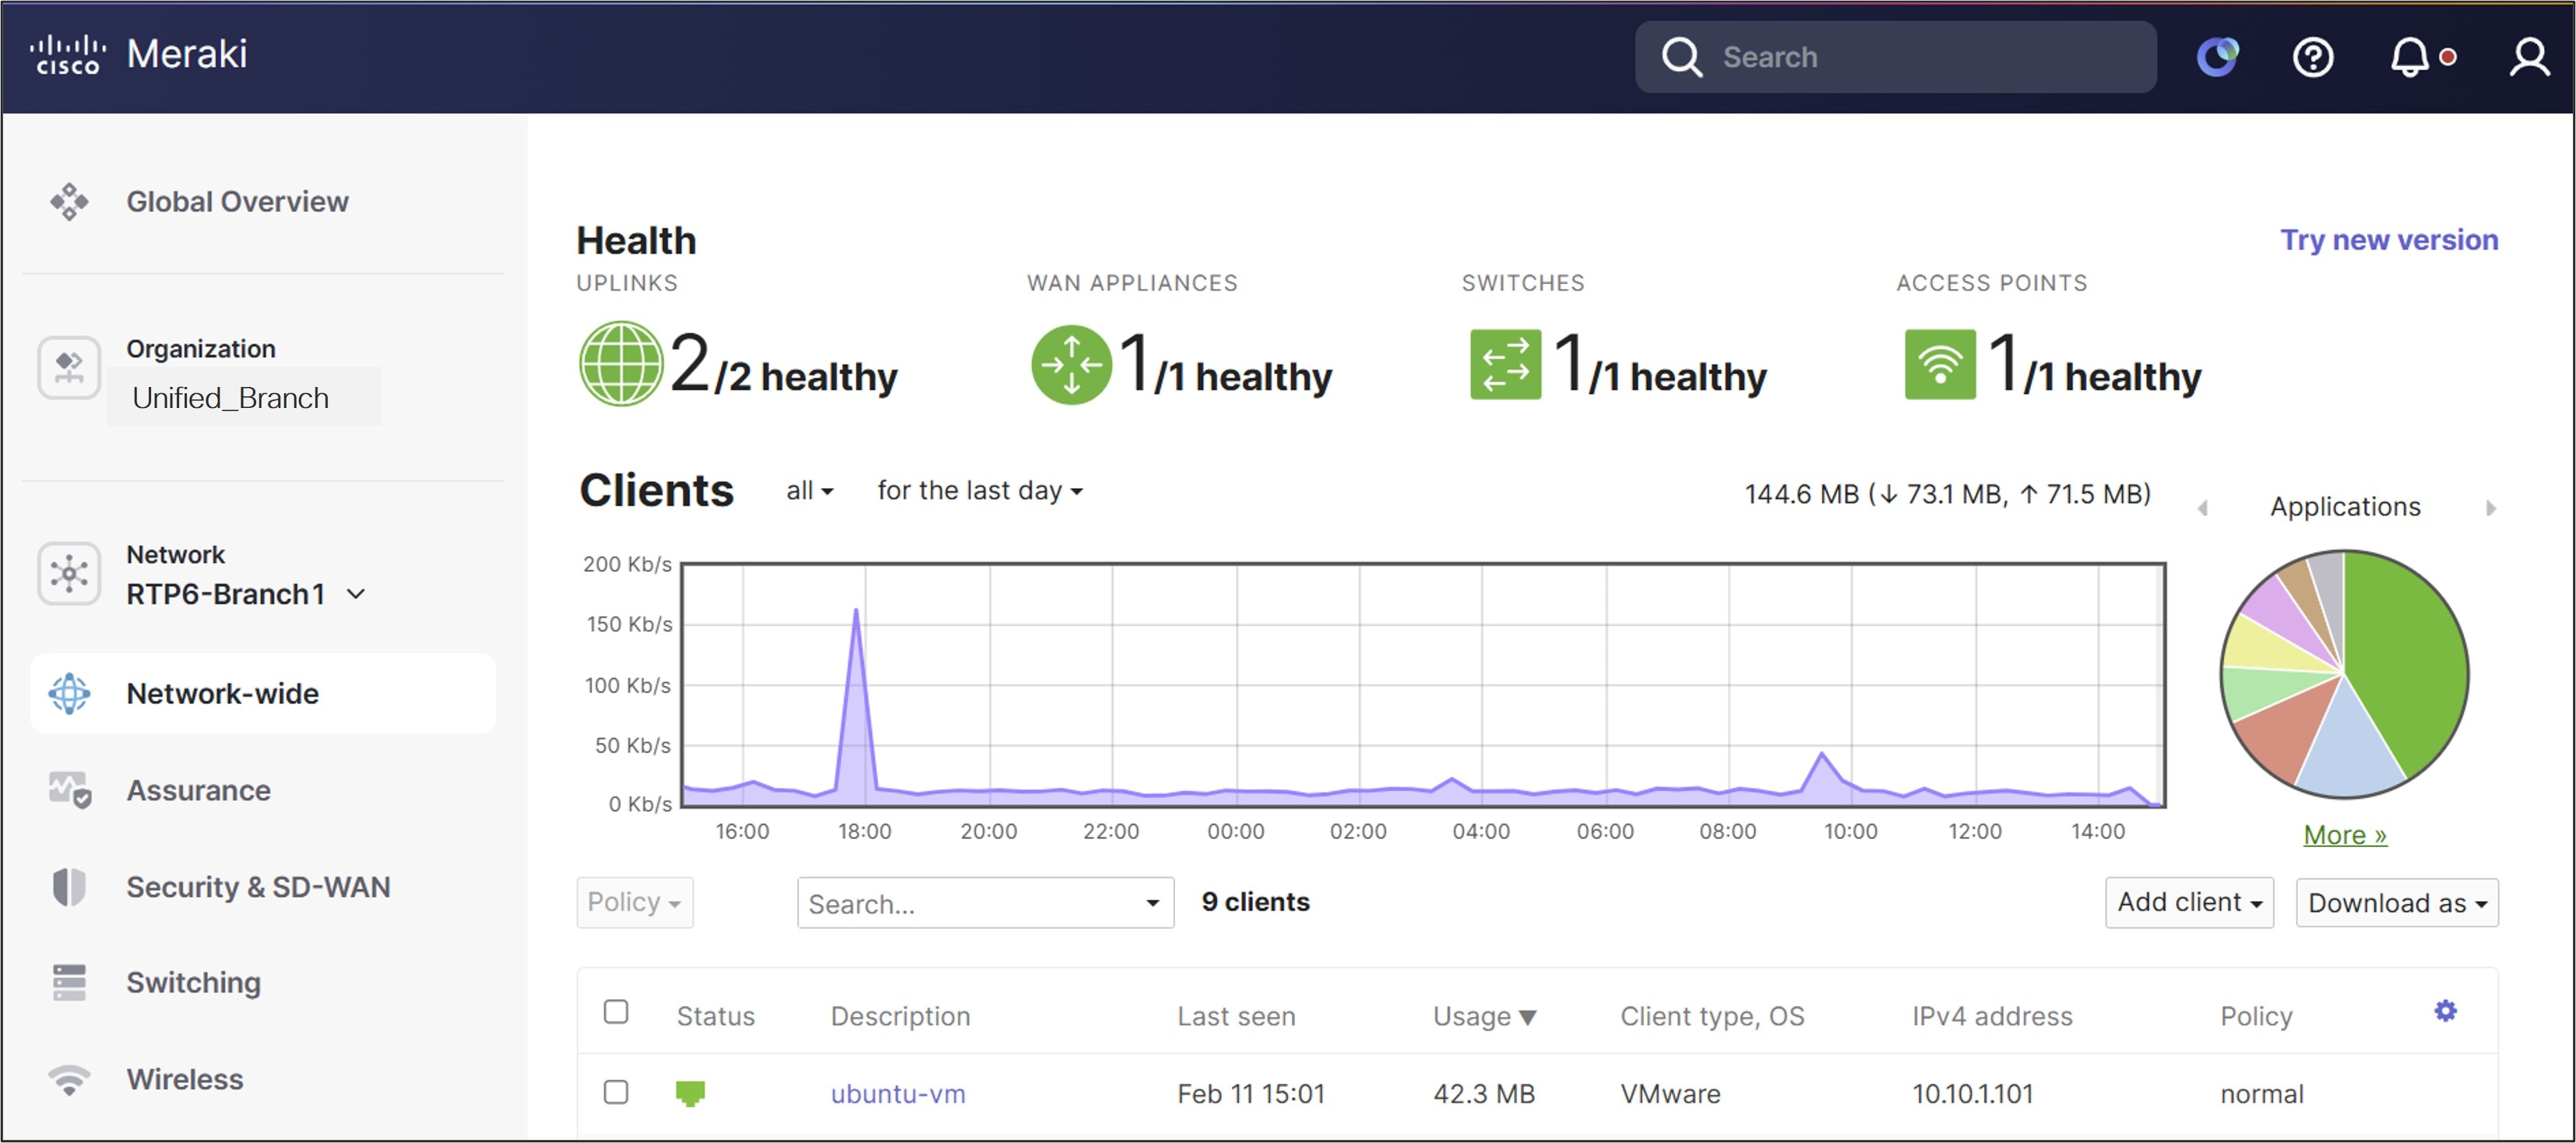Click the Security & SD-WAN shield icon
Viewport: 2576px width, 1143px height.
coord(69,886)
